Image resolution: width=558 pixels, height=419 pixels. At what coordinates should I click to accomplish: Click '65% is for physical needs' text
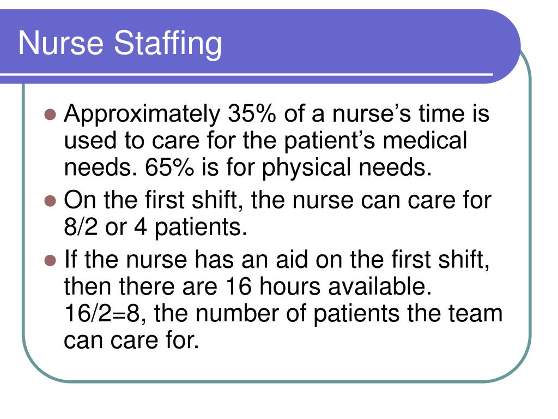288,168
